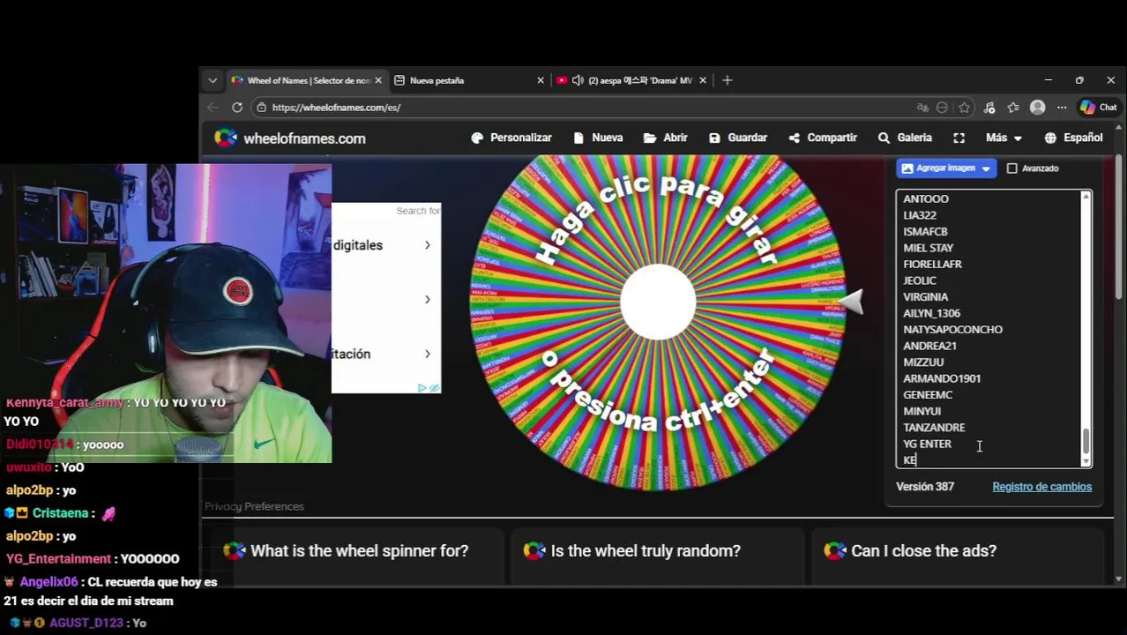Open a saved wheel with Abrir
The width and height of the screenshot is (1127, 635).
pyautogui.click(x=666, y=138)
